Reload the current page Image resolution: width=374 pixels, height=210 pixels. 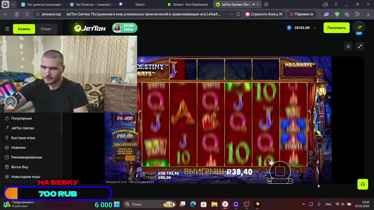coord(27,14)
